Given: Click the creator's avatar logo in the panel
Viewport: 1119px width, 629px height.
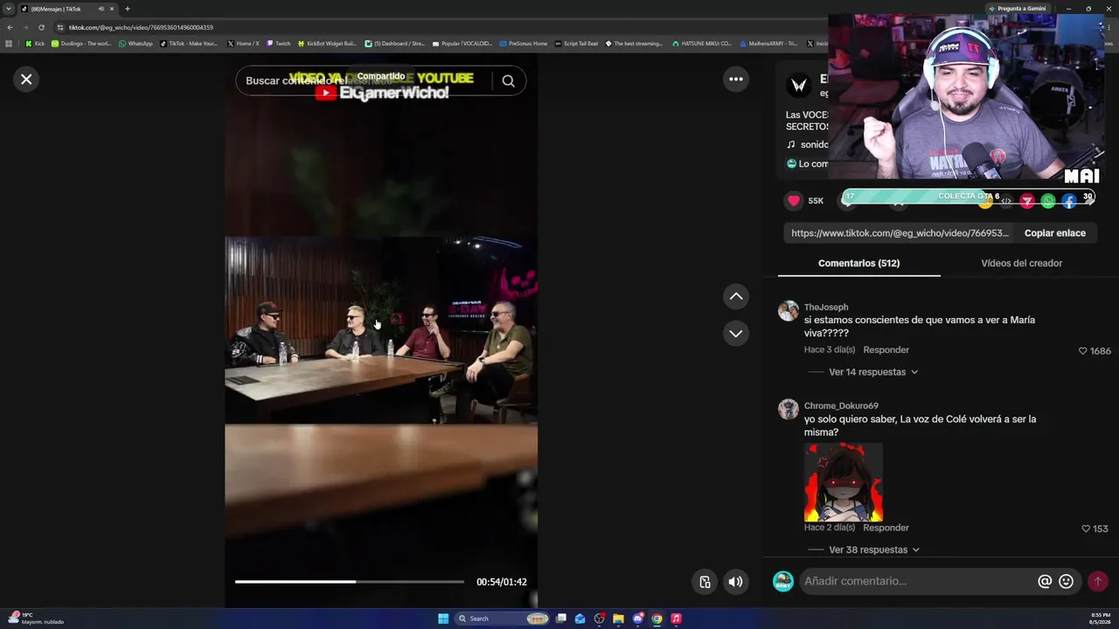Looking at the screenshot, I should (x=799, y=85).
